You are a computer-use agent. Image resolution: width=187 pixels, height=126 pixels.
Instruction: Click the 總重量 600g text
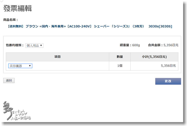(130, 45)
